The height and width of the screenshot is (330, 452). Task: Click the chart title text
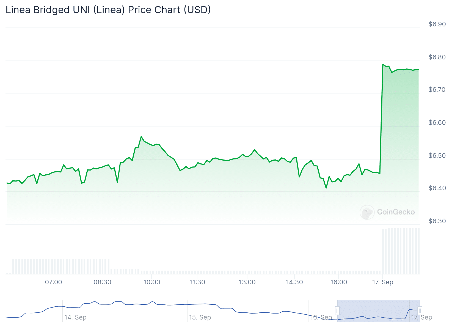click(108, 10)
